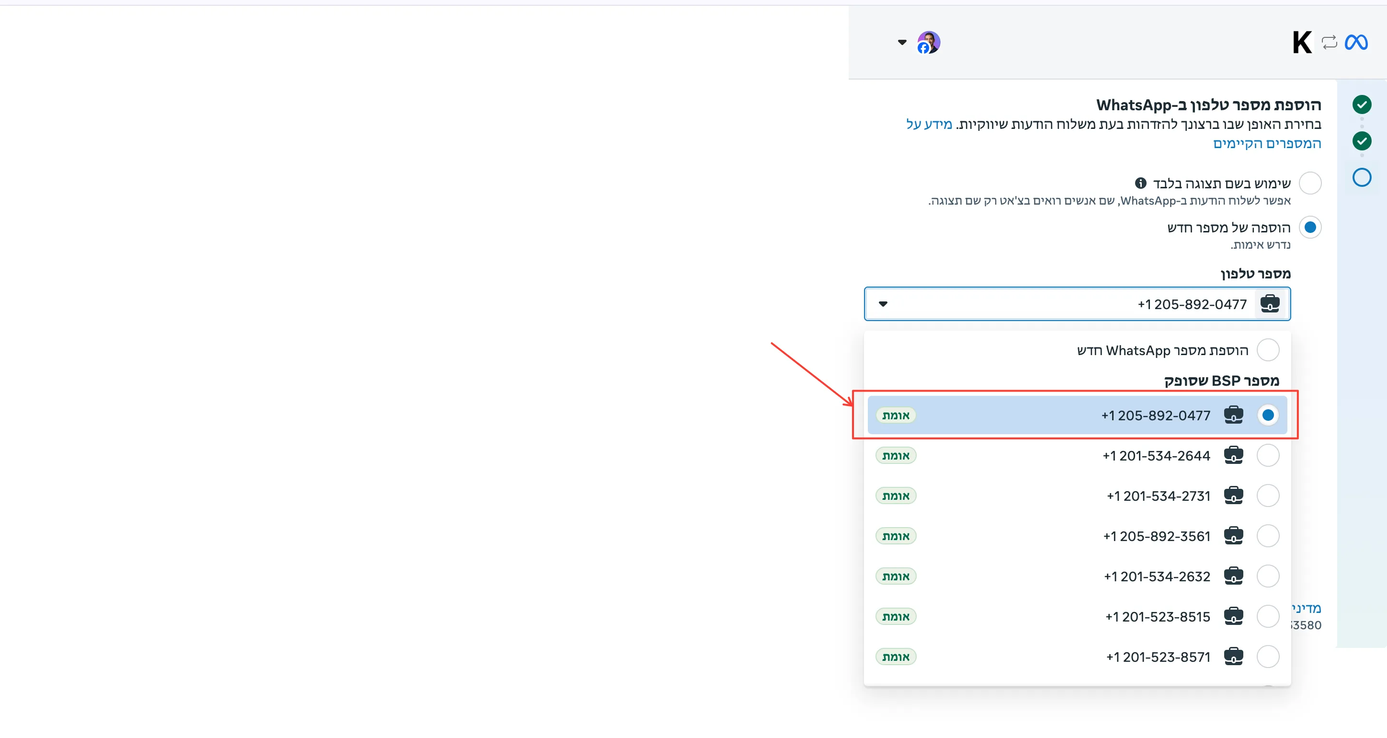Click the +1 205-892-3561 number text

1157,537
